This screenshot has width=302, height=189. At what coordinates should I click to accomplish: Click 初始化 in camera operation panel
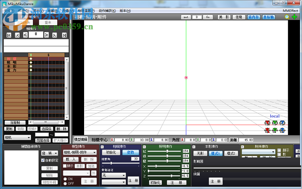[111, 152]
